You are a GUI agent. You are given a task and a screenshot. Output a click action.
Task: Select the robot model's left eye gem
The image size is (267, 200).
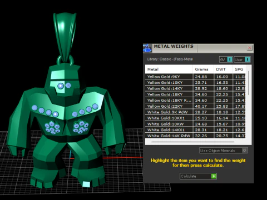[61, 86]
